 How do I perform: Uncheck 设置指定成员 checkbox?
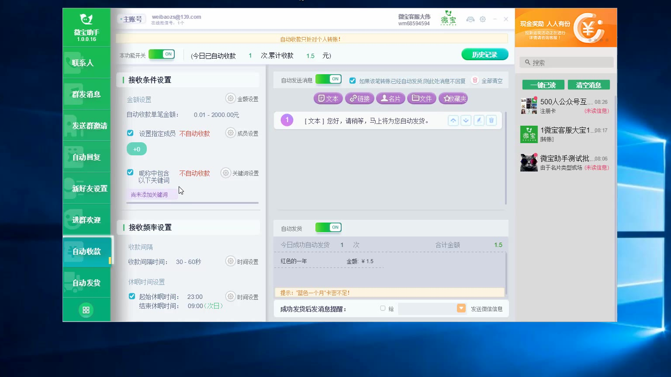click(x=130, y=133)
